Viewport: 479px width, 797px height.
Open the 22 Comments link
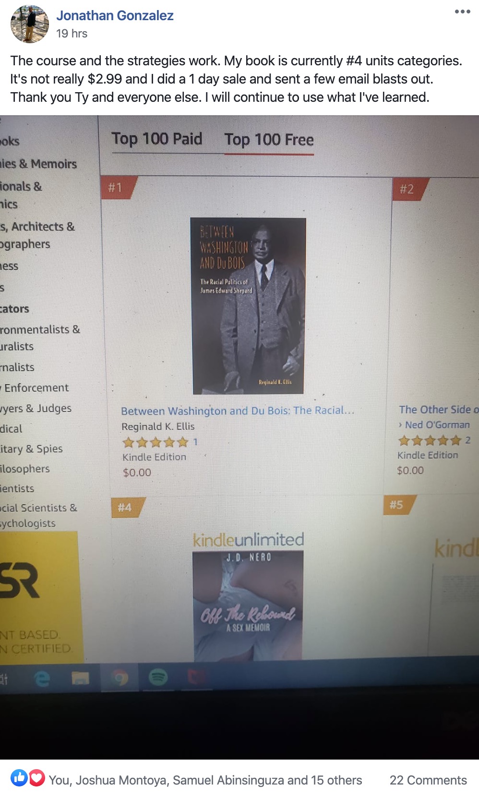[428, 780]
